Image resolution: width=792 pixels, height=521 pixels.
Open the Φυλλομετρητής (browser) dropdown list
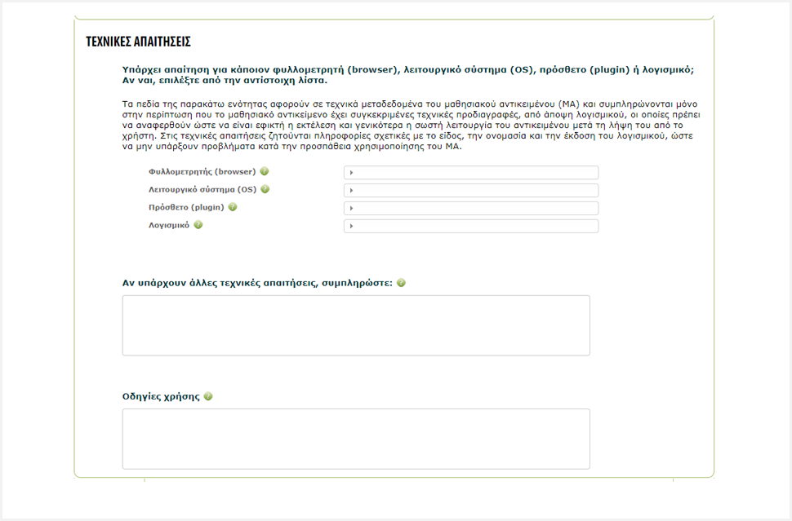pyautogui.click(x=470, y=173)
